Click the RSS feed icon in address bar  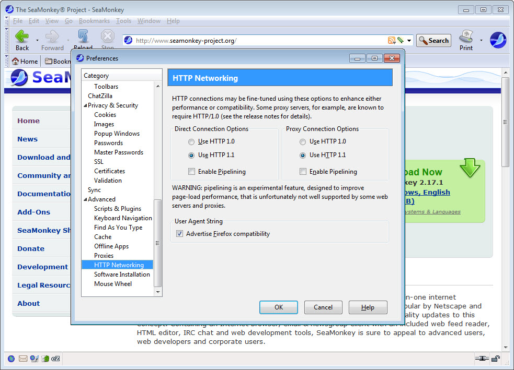392,40
